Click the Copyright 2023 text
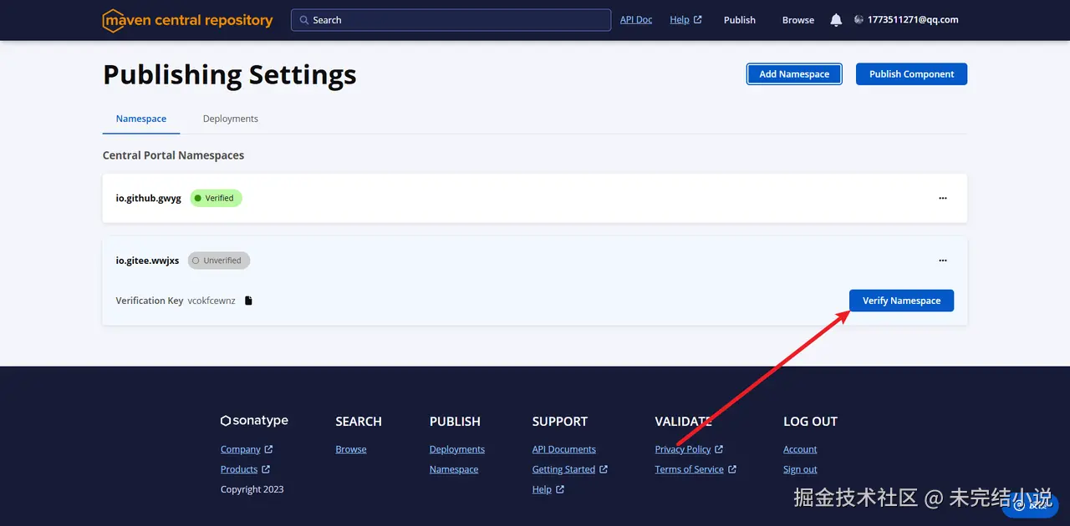The image size is (1070, 526). tap(252, 489)
